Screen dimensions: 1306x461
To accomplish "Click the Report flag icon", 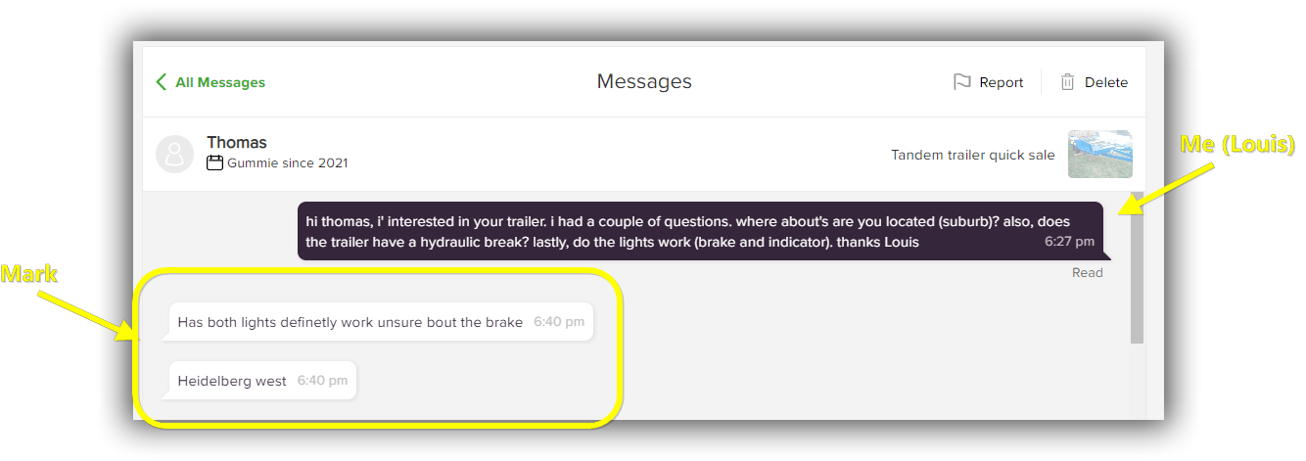I will (x=962, y=82).
